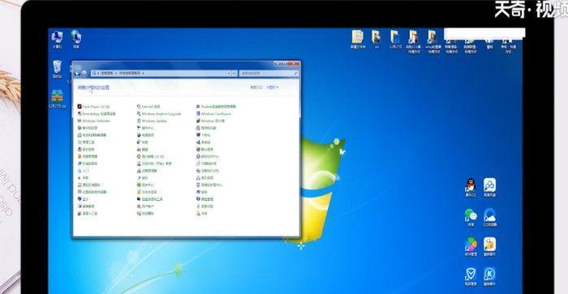Expand chevron after All Control Panel Items
The height and width of the screenshot is (294, 568).
point(144,74)
